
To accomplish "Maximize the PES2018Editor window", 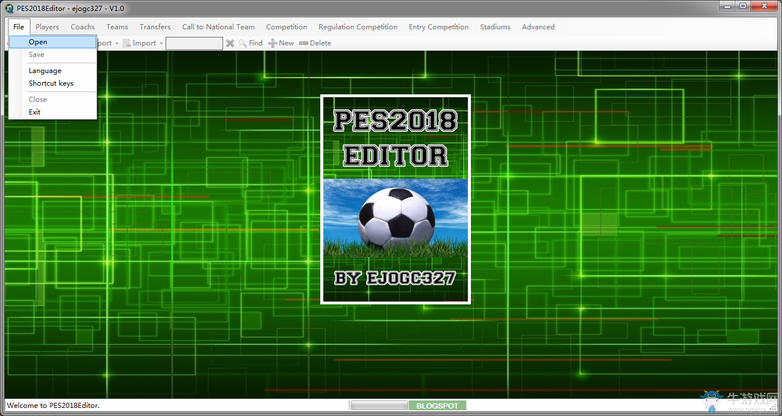I will tap(743, 6).
